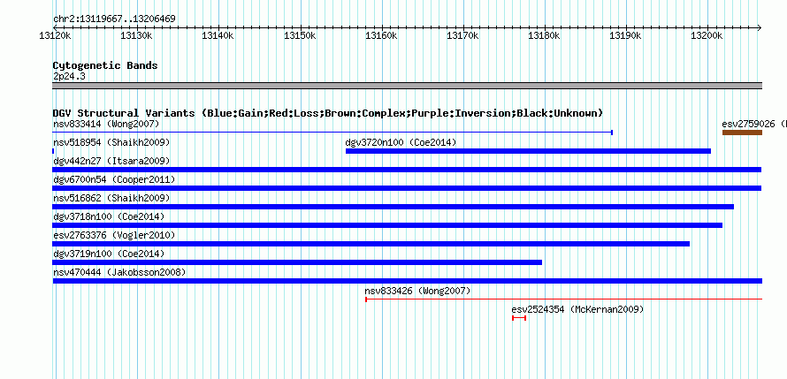Click the Cytogenetic Bands track title
787x379 pixels.
click(105, 65)
